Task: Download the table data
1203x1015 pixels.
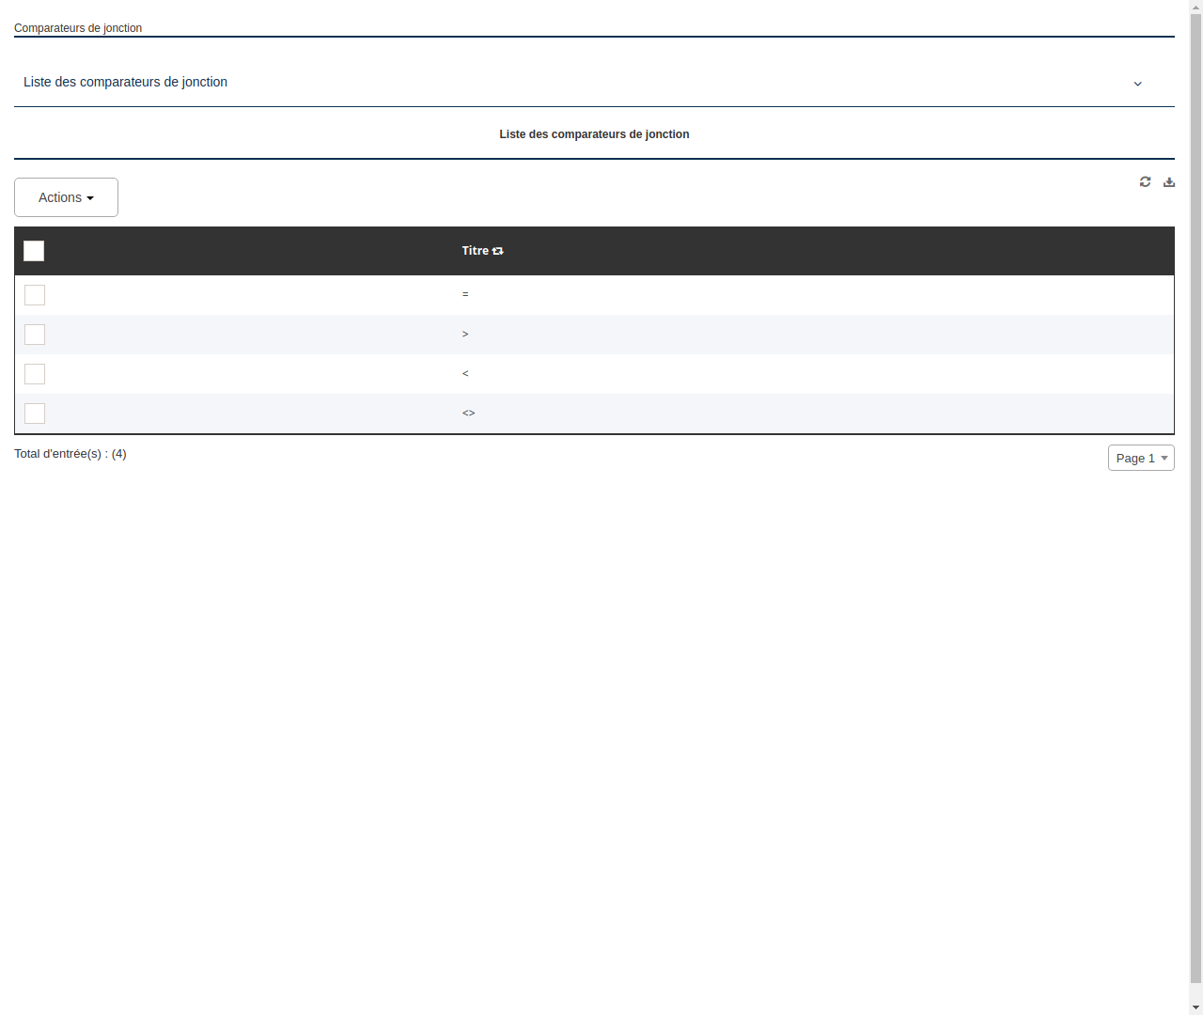Action: (x=1168, y=181)
